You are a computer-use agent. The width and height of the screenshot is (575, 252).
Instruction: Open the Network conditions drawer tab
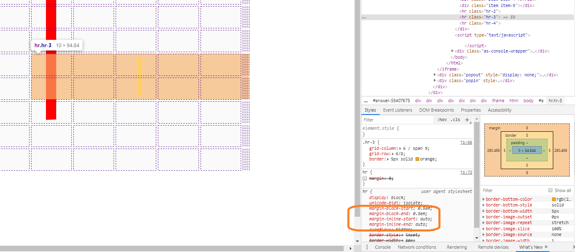[x=417, y=247]
